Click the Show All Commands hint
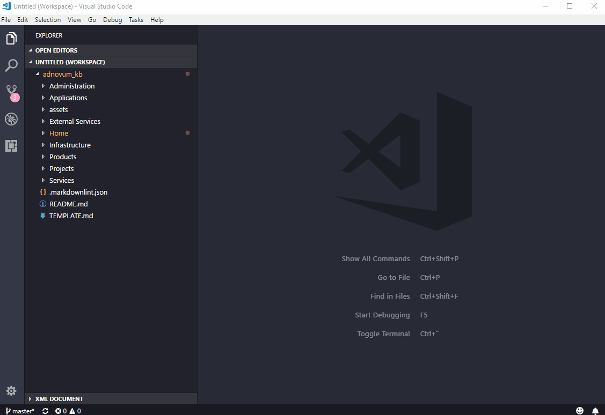This screenshot has width=605, height=415. coord(375,258)
